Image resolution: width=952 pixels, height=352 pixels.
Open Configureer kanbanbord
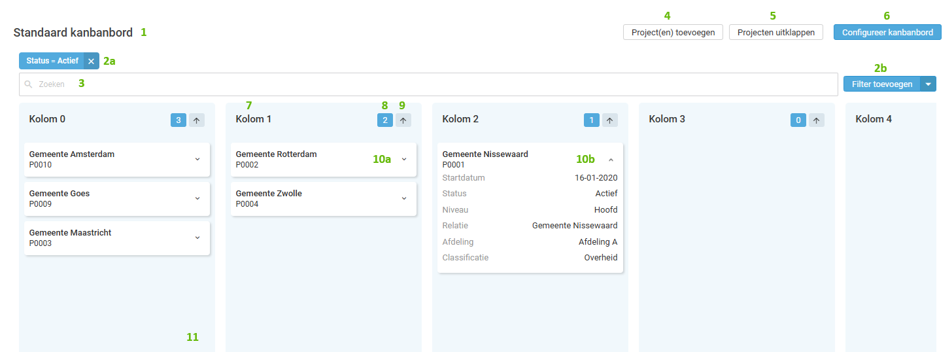point(887,32)
